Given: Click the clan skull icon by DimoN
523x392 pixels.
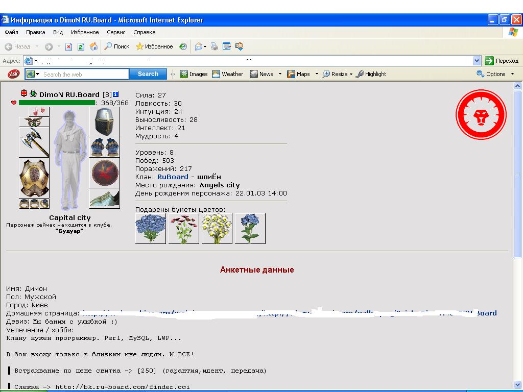Looking at the screenshot, I should (x=33, y=94).
